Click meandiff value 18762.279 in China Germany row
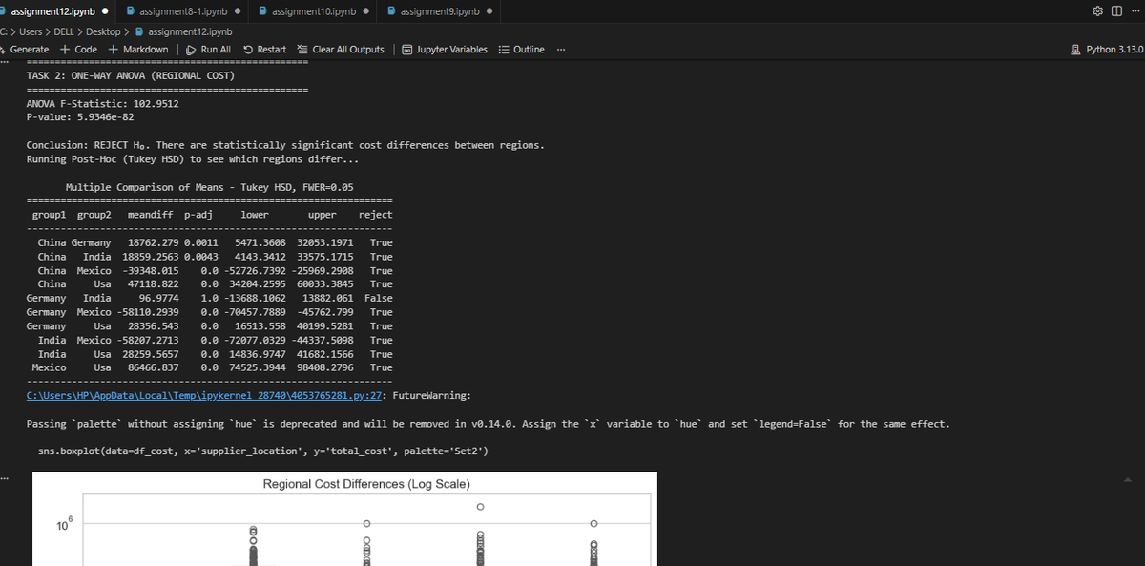This screenshot has height=566, width=1145. pyautogui.click(x=153, y=242)
